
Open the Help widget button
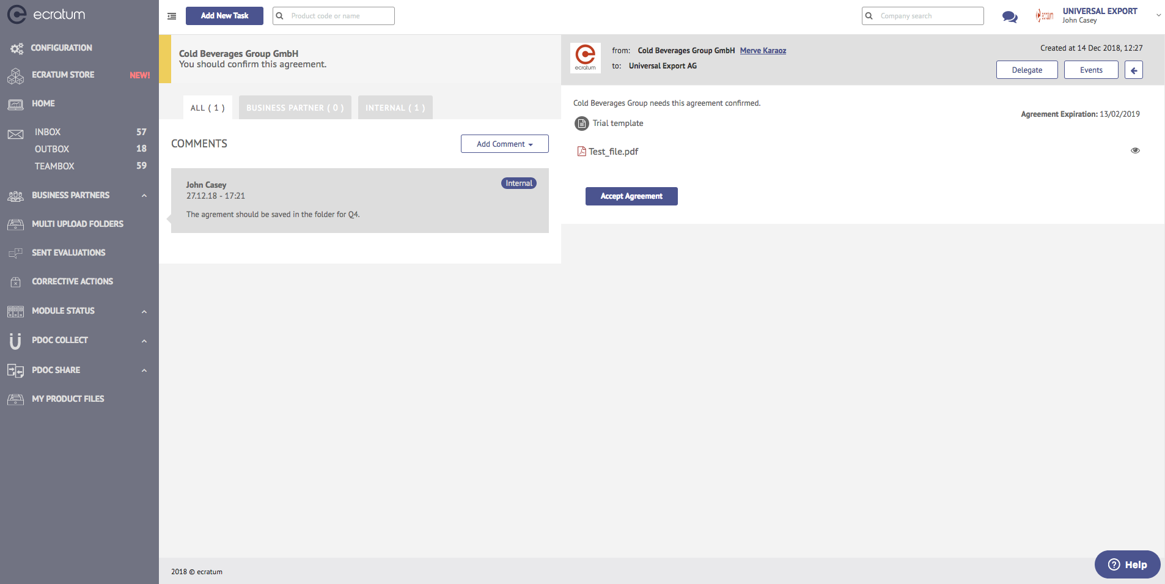tap(1128, 564)
